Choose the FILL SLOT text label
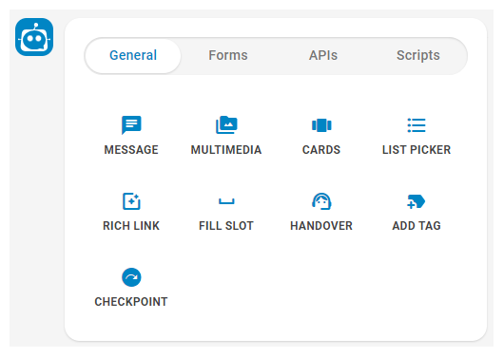 tap(226, 226)
